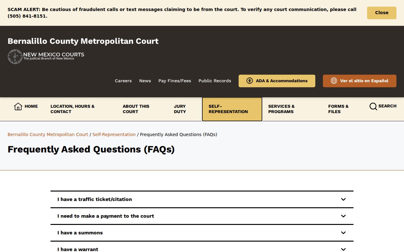This screenshot has width=404, height=252.
Task: Follow the News link
Action: pos(145,81)
